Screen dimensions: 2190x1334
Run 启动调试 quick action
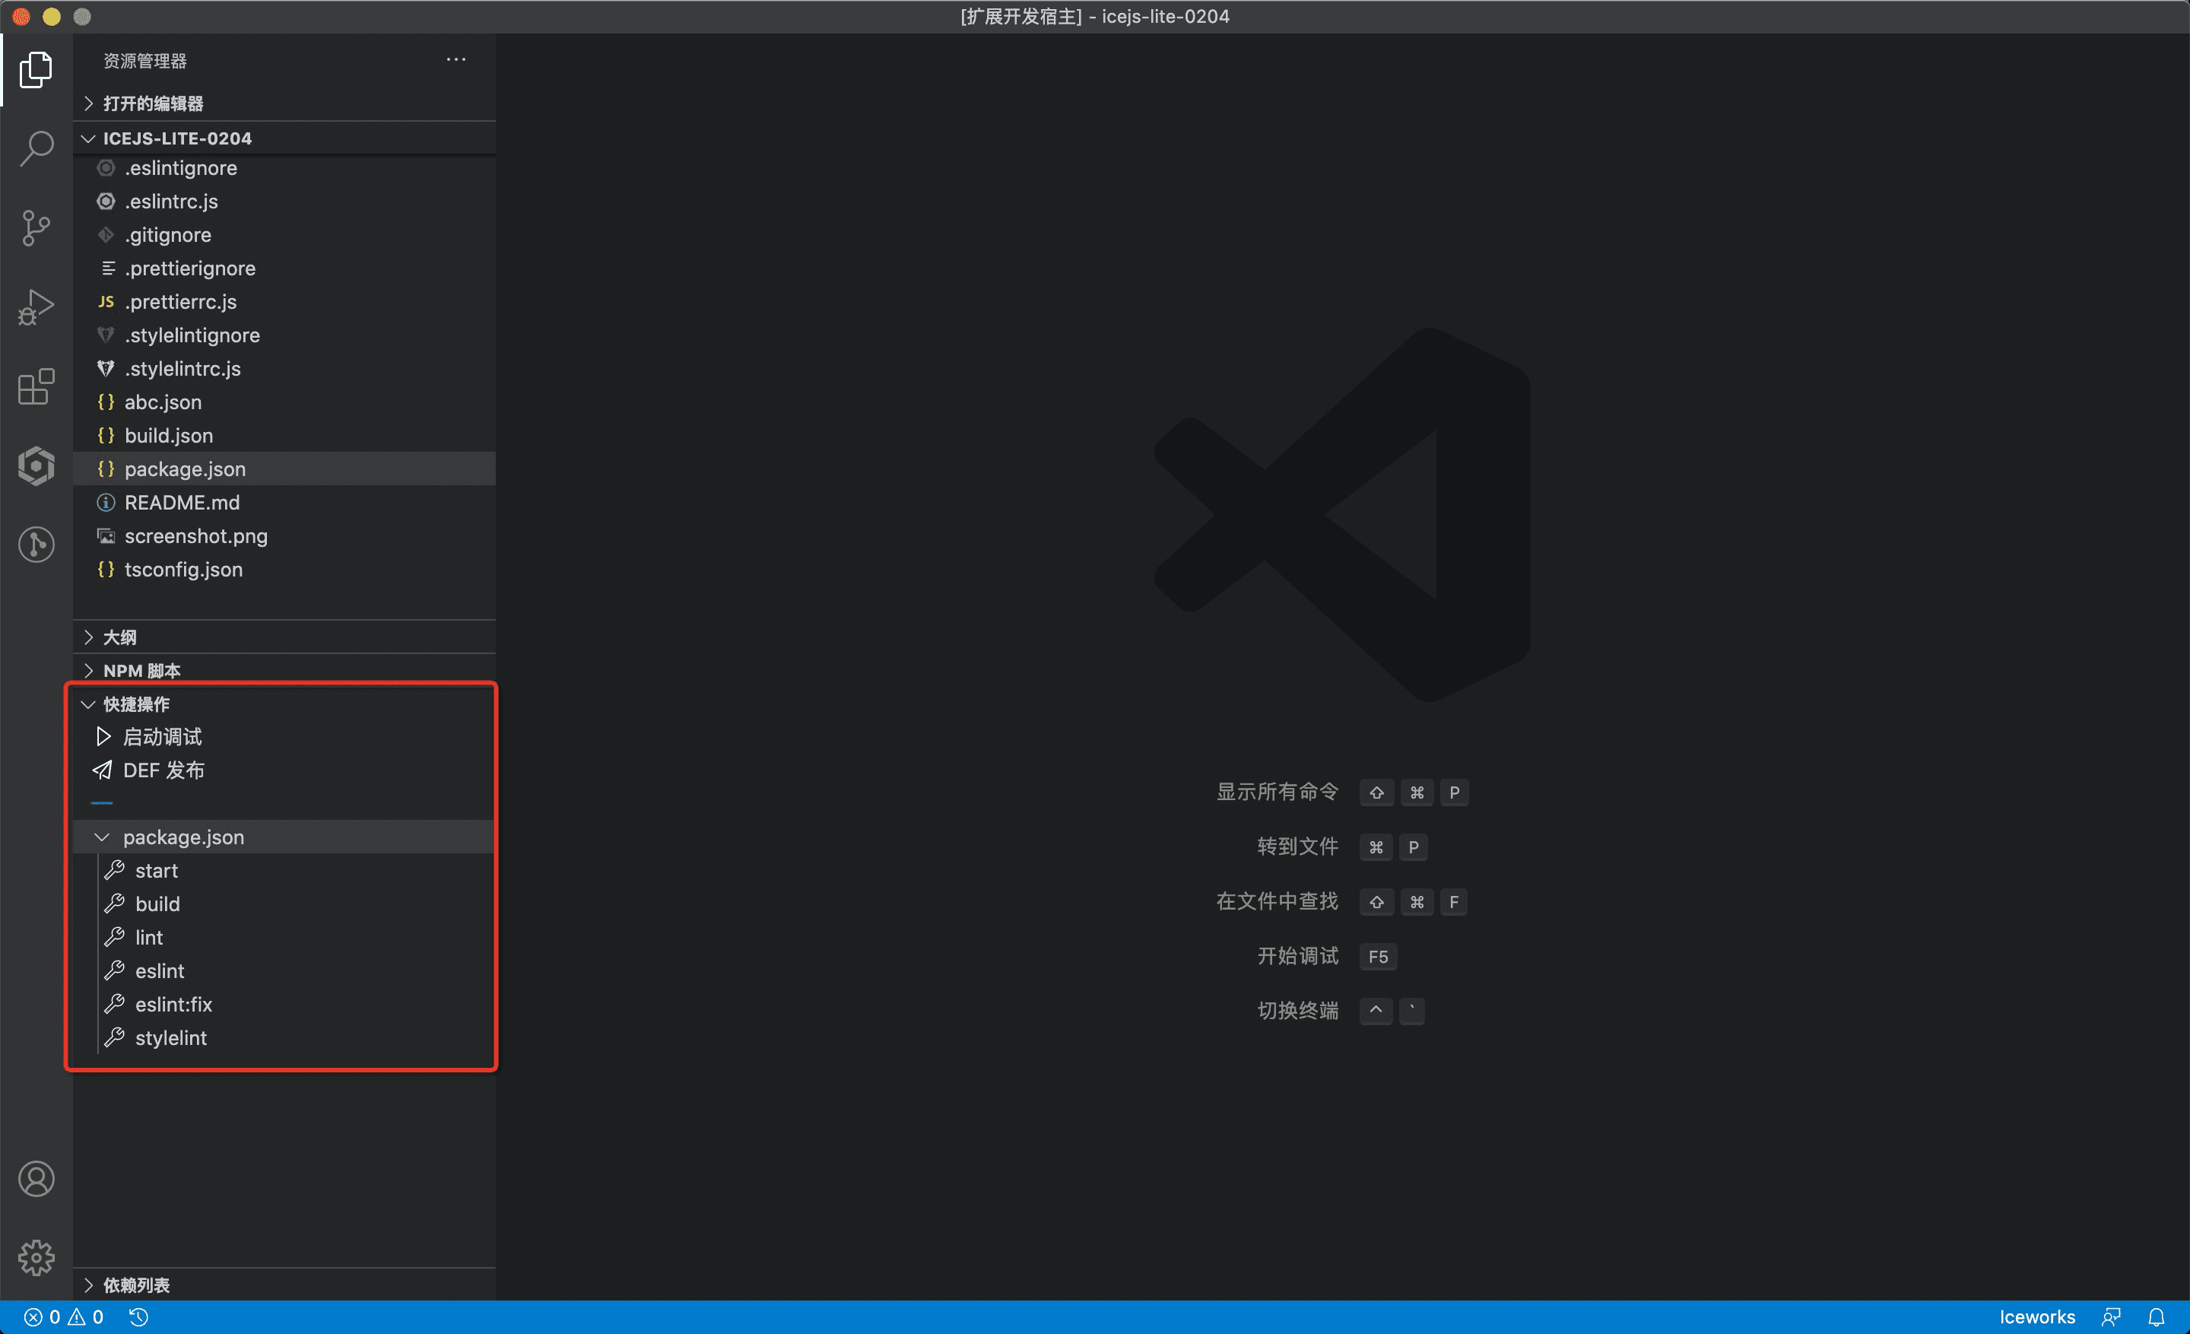162,736
